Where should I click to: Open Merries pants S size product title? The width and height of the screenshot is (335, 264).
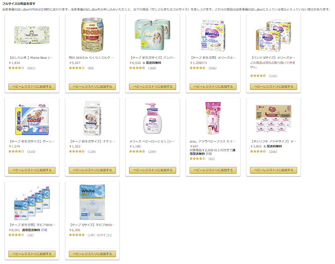(x=273, y=58)
